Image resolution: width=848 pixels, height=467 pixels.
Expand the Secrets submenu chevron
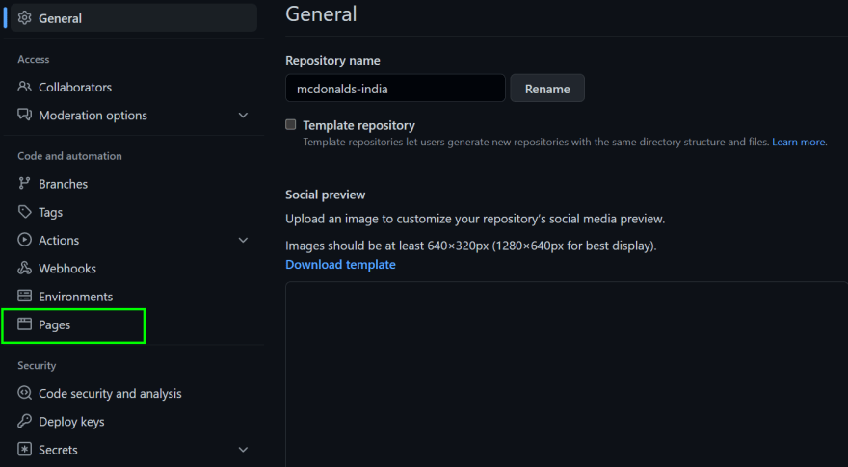pos(244,450)
